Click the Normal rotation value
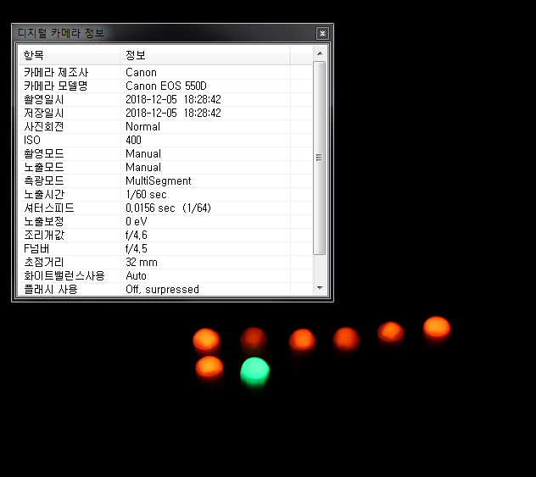 pos(142,127)
